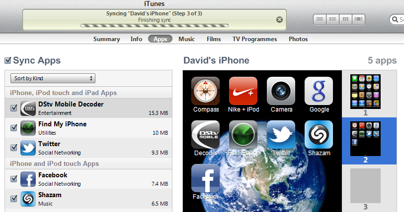The height and width of the screenshot is (212, 404).
Task: Click the sync progress bar
Action: coord(155,25)
